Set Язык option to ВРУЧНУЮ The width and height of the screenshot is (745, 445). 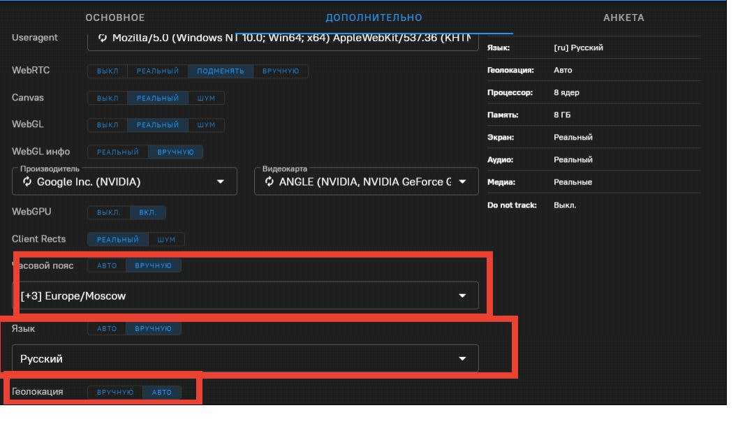(x=153, y=328)
